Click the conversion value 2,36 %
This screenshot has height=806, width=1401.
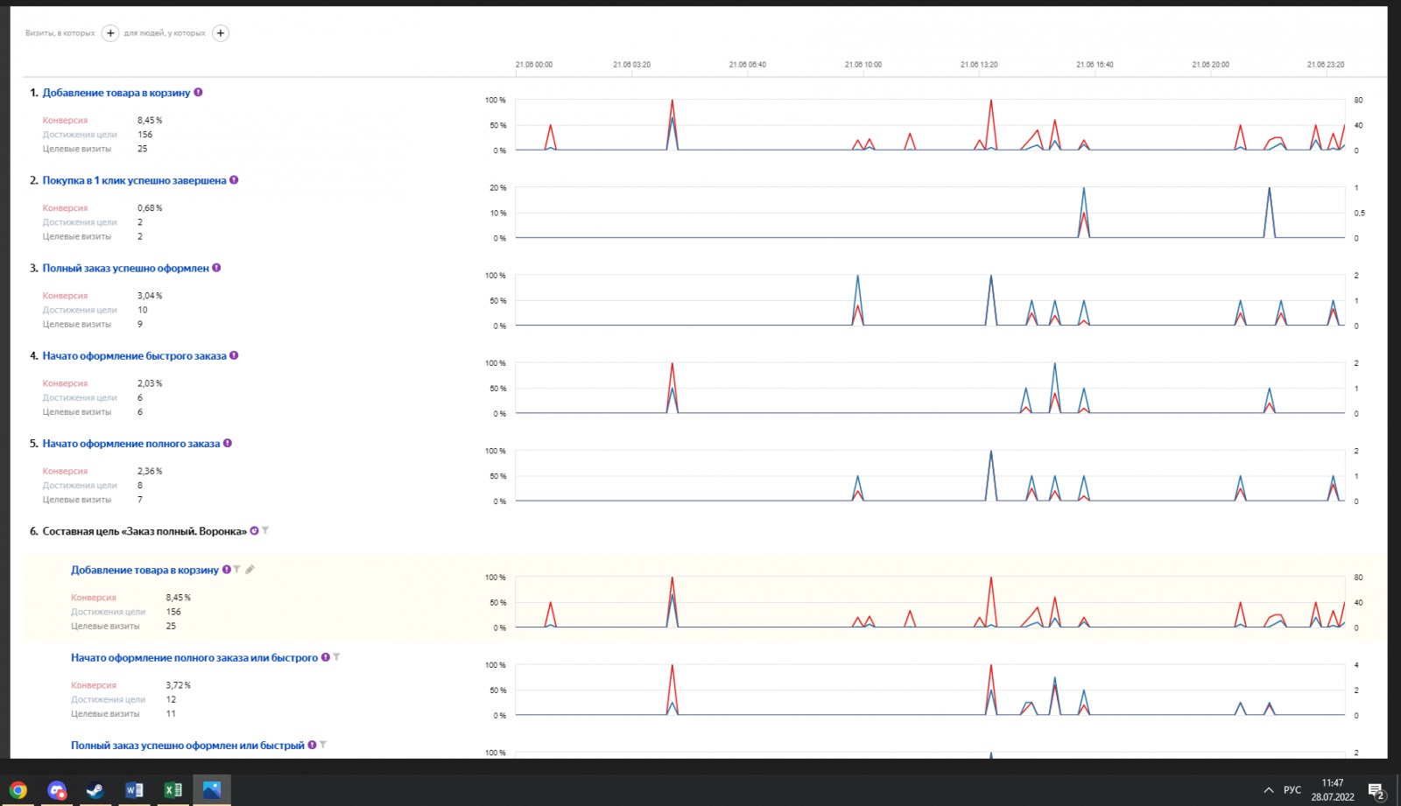[150, 471]
